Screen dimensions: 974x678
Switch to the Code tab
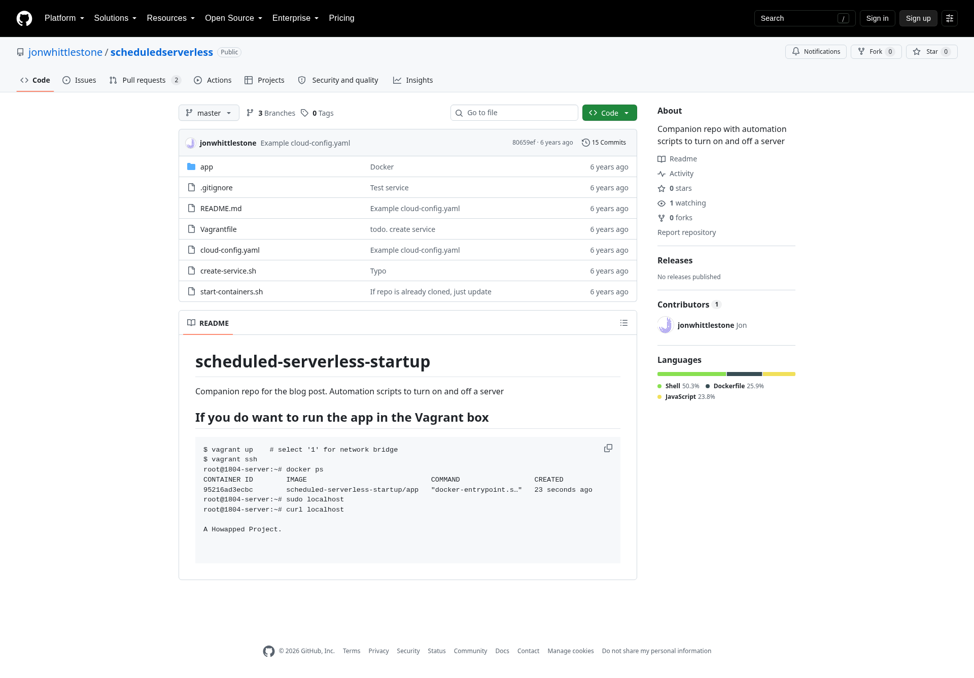click(35, 80)
